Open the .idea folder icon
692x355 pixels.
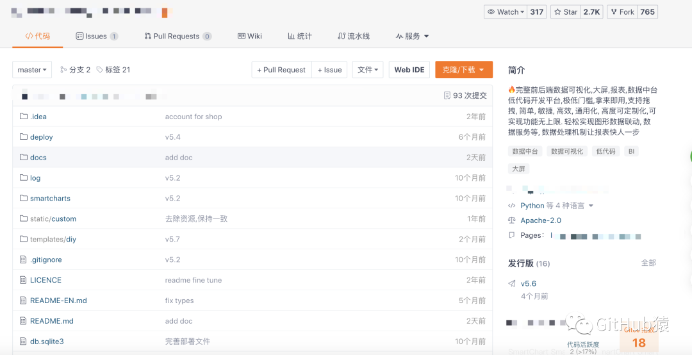24,117
